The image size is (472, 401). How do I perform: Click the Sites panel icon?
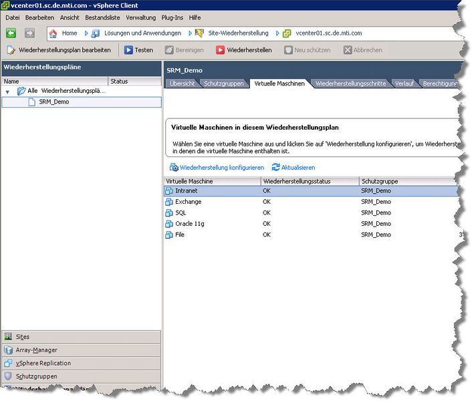point(8,337)
